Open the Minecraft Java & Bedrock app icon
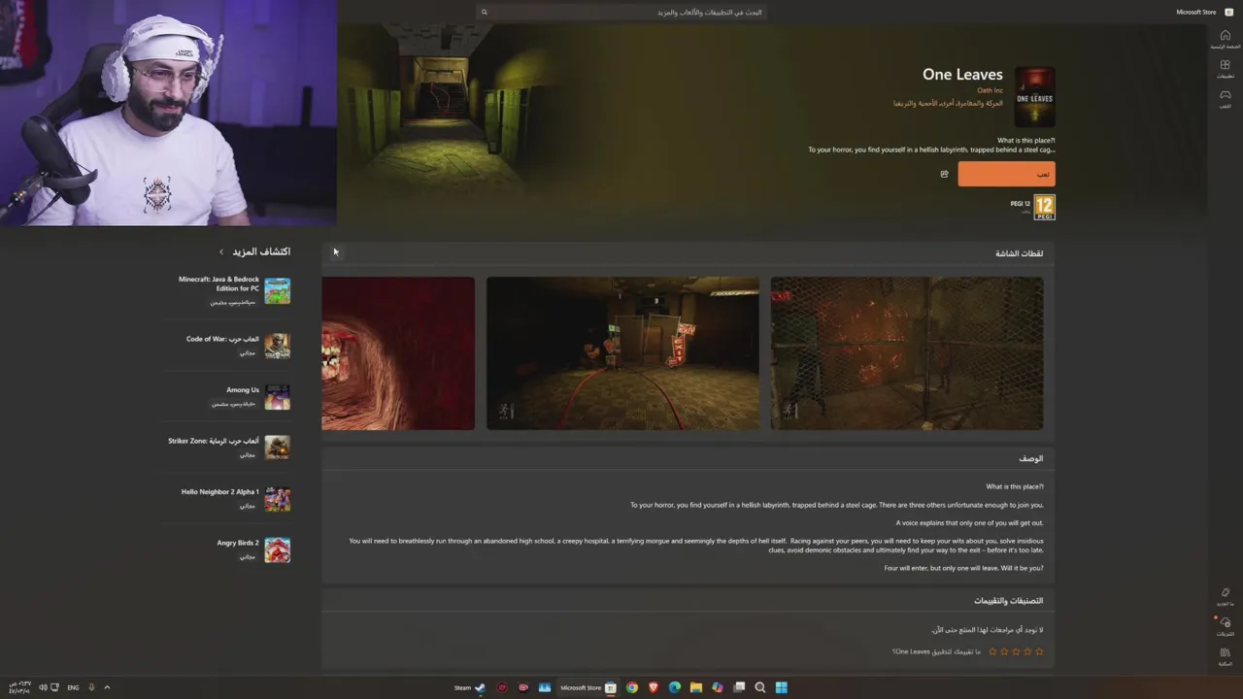The width and height of the screenshot is (1243, 699). point(277,290)
